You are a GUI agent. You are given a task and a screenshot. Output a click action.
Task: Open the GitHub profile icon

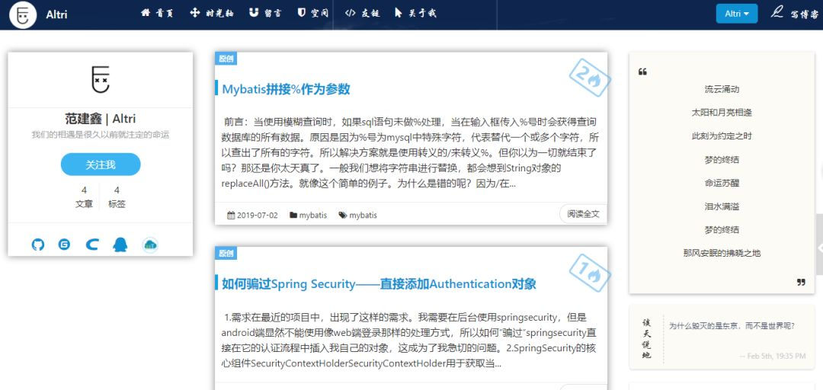38,245
